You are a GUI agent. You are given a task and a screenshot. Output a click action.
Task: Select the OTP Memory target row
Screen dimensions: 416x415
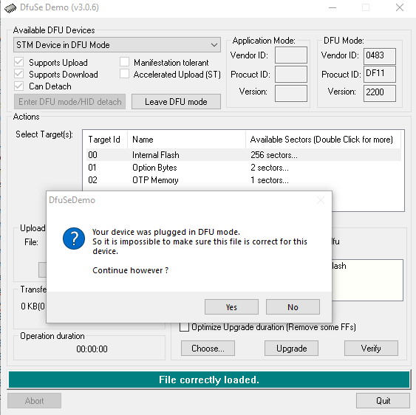click(x=244, y=180)
